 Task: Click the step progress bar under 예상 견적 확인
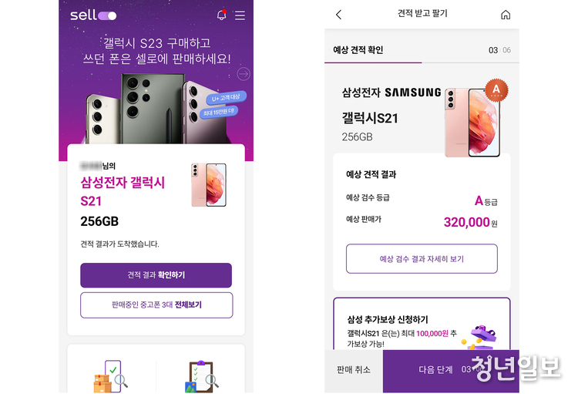pyautogui.click(x=422, y=62)
